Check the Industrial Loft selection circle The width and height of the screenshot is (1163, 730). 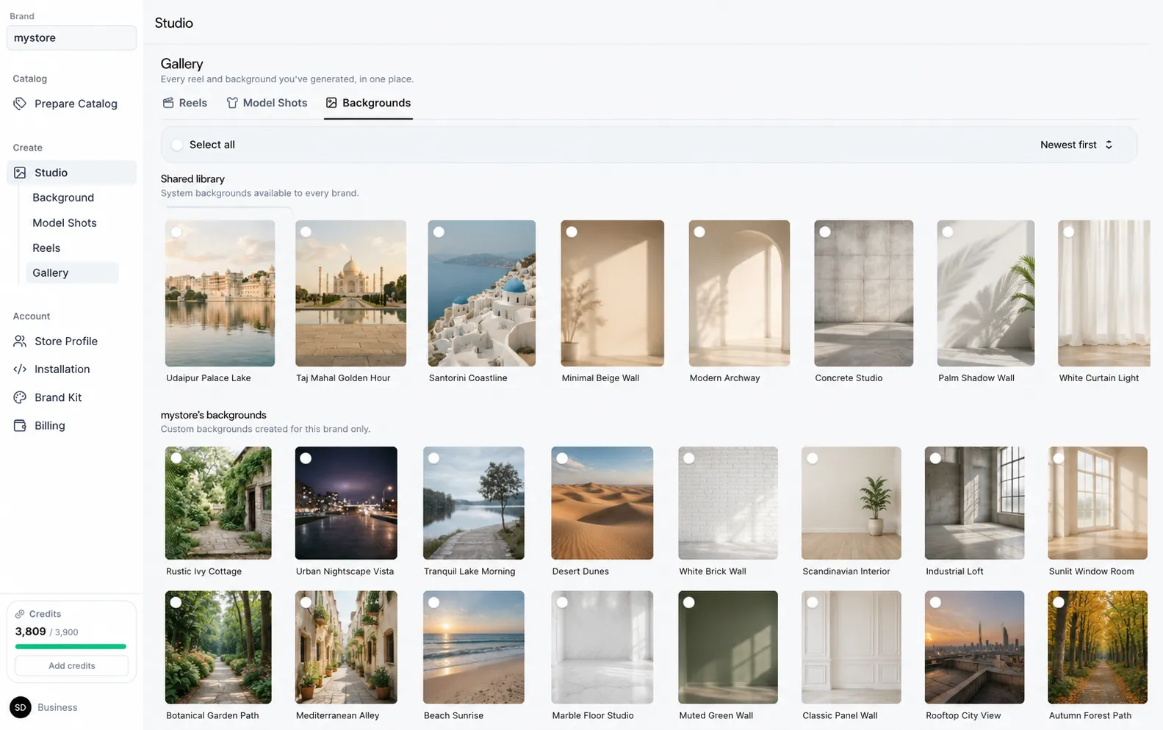935,458
